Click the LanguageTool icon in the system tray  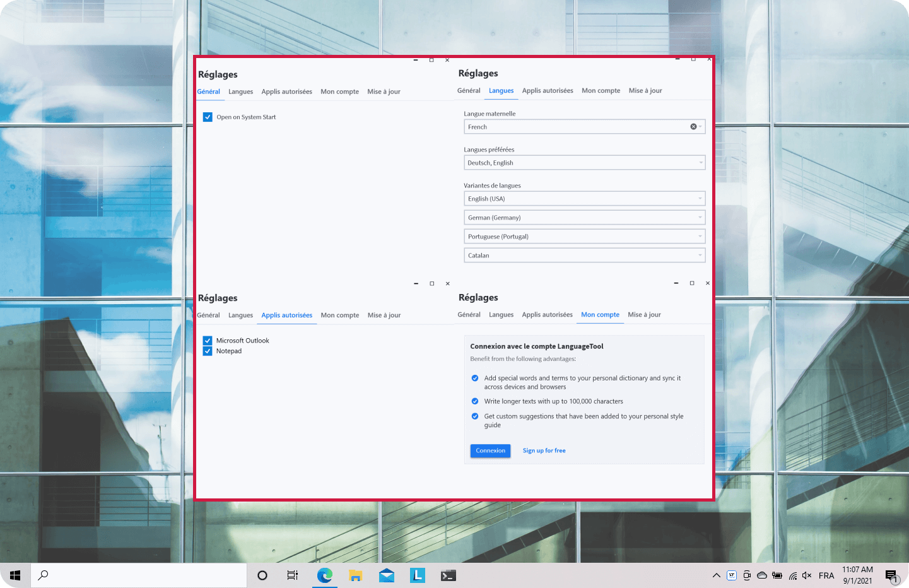point(732,575)
